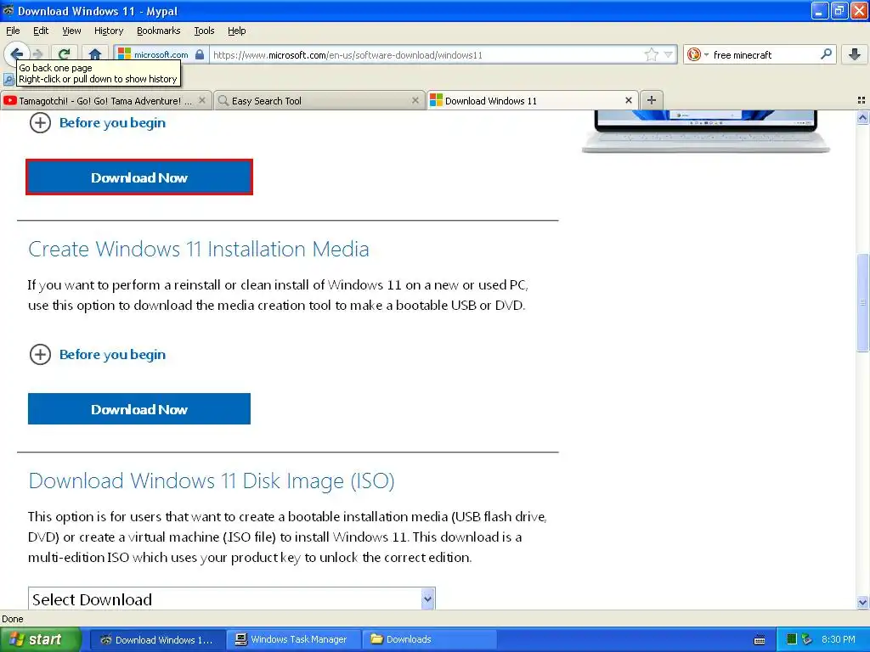Open the Windows Start menu
The height and width of the screenshot is (652, 870).
pos(41,639)
